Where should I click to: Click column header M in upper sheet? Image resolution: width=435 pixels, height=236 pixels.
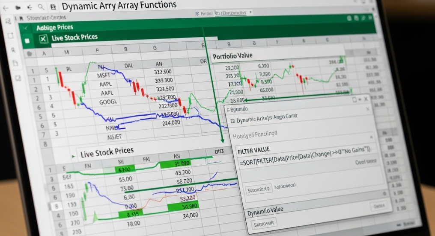click(x=67, y=52)
